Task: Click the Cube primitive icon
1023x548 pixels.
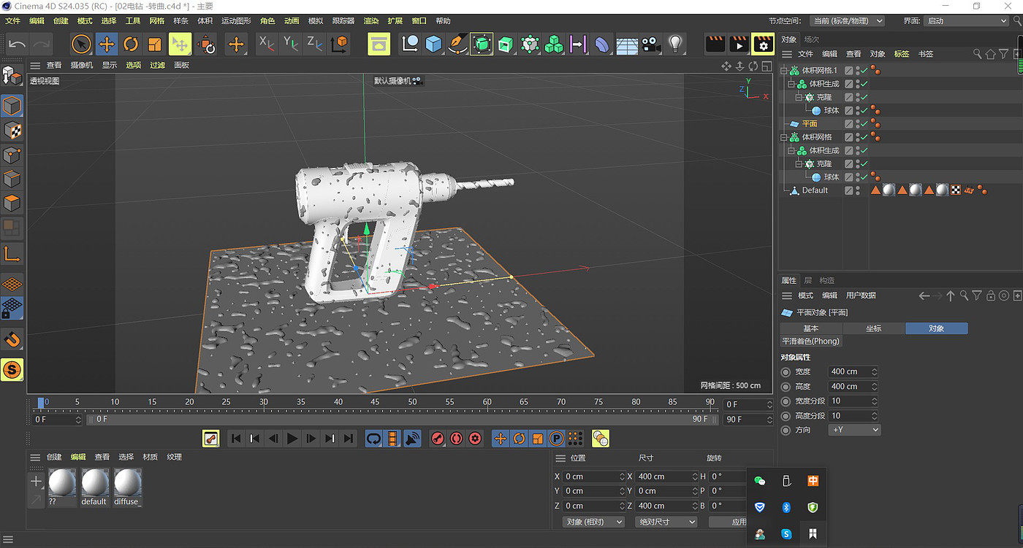Action: 434,45
